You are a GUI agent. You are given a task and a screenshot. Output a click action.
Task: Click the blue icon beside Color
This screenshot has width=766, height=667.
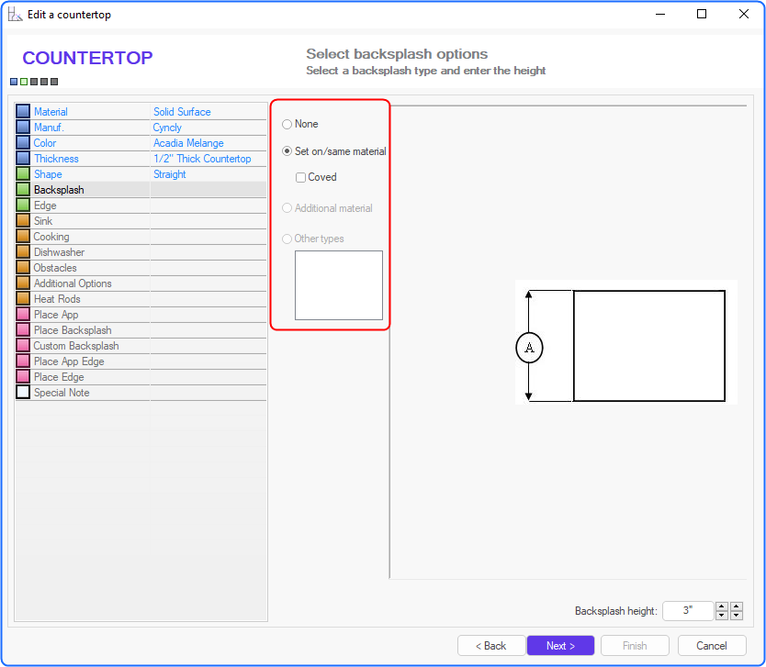point(22,143)
